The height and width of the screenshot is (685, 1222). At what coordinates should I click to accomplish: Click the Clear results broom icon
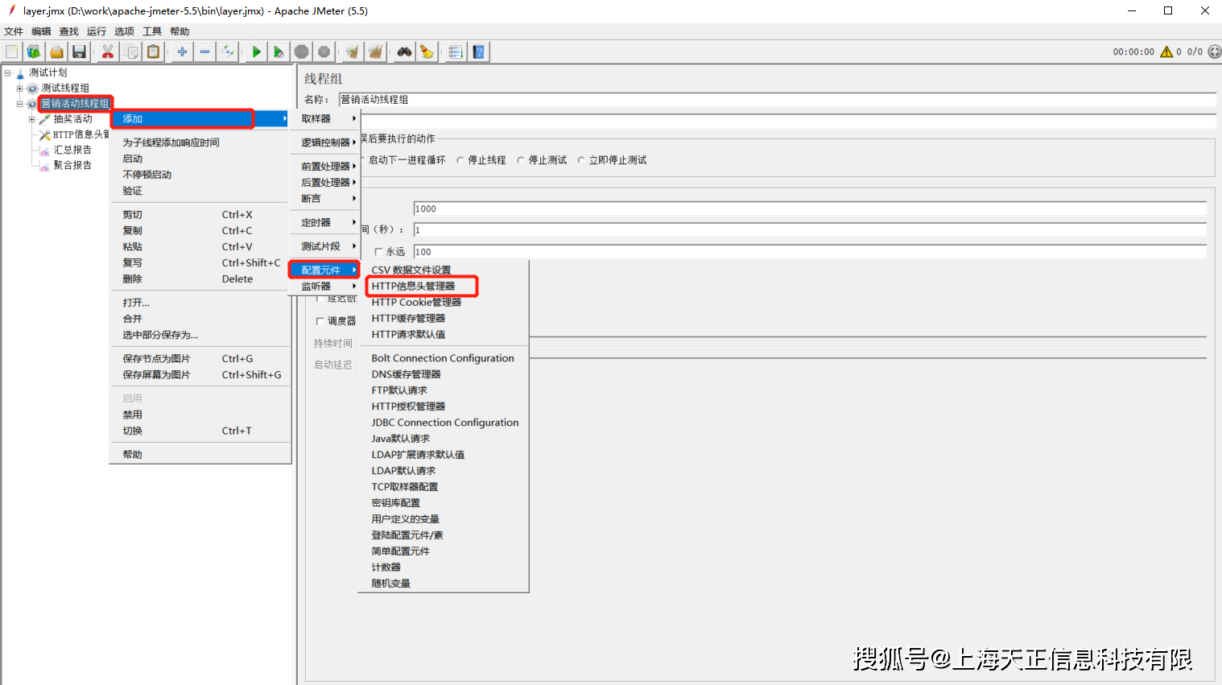pyautogui.click(x=353, y=52)
